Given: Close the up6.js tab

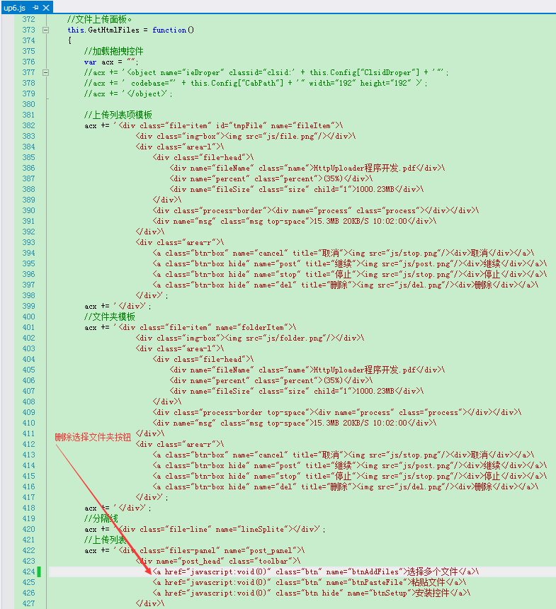Looking at the screenshot, I should coord(46,7).
